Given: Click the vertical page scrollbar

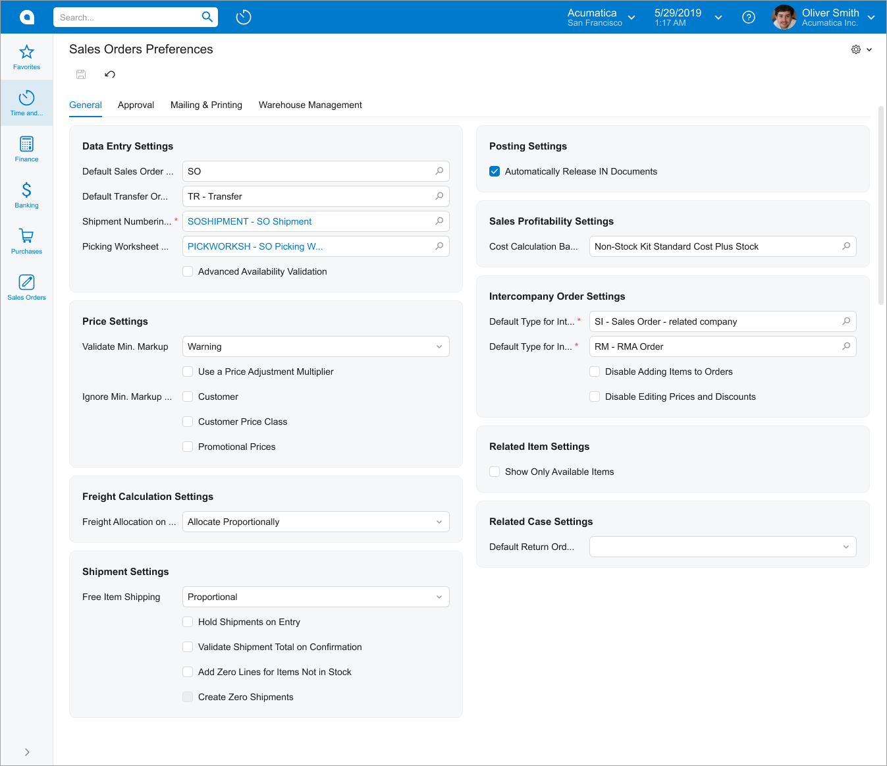Looking at the screenshot, I should [x=881, y=204].
